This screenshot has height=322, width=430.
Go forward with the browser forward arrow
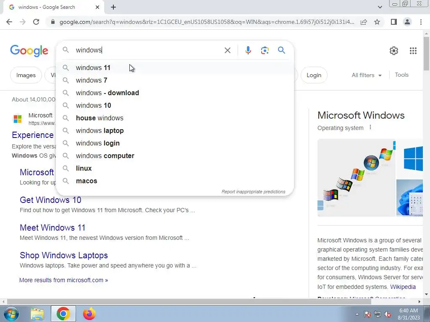click(x=23, y=22)
